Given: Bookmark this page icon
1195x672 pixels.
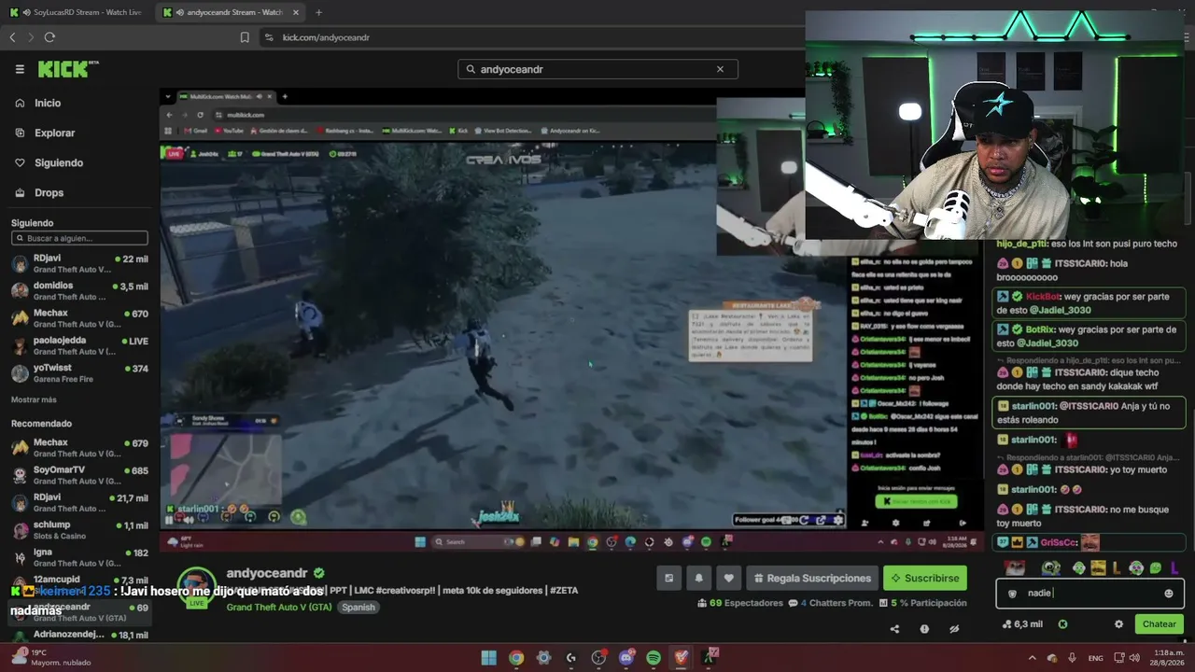Looking at the screenshot, I should [245, 37].
